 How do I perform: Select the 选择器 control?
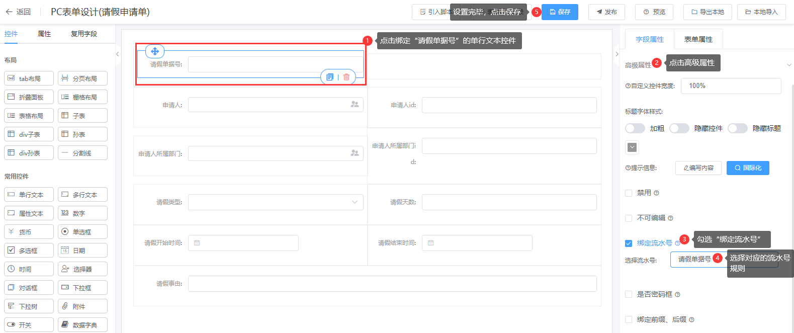click(82, 269)
